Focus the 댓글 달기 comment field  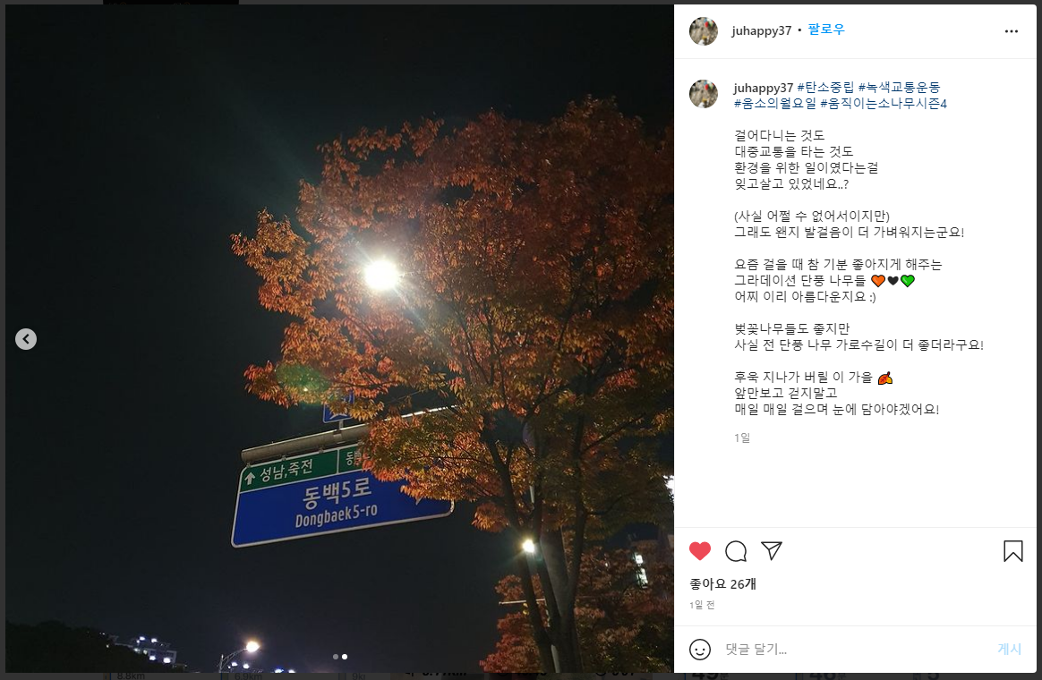pyautogui.click(x=856, y=650)
